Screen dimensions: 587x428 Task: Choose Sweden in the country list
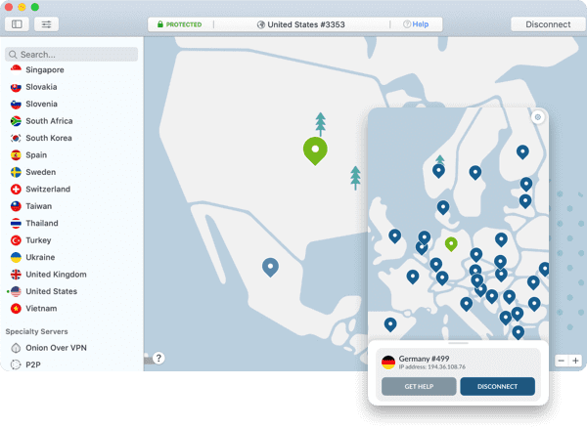(40, 172)
